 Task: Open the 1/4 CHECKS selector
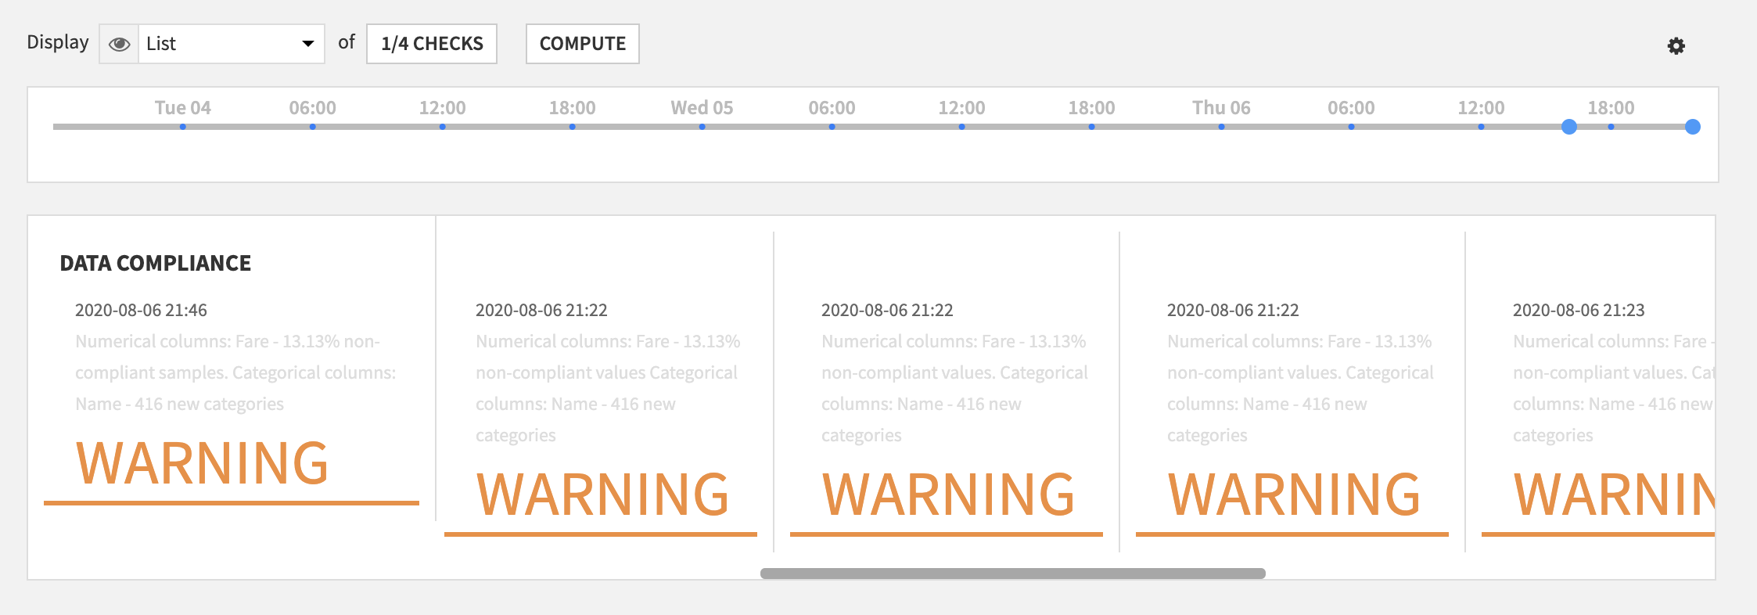(432, 44)
